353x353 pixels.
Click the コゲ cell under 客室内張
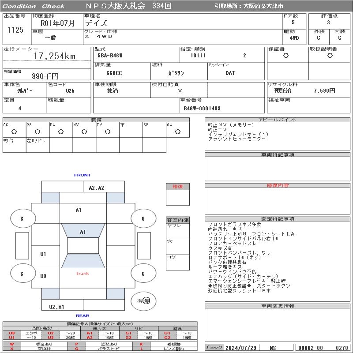click(x=178, y=262)
